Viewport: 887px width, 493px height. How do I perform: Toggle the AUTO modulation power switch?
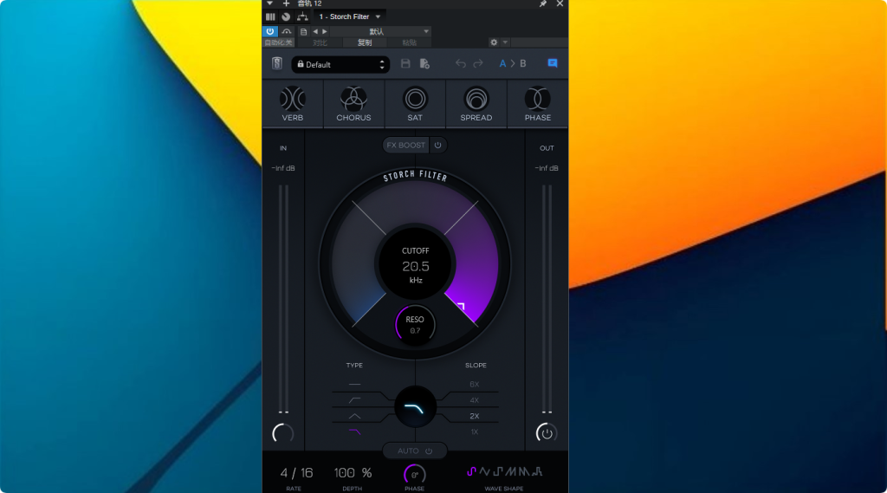(x=429, y=451)
